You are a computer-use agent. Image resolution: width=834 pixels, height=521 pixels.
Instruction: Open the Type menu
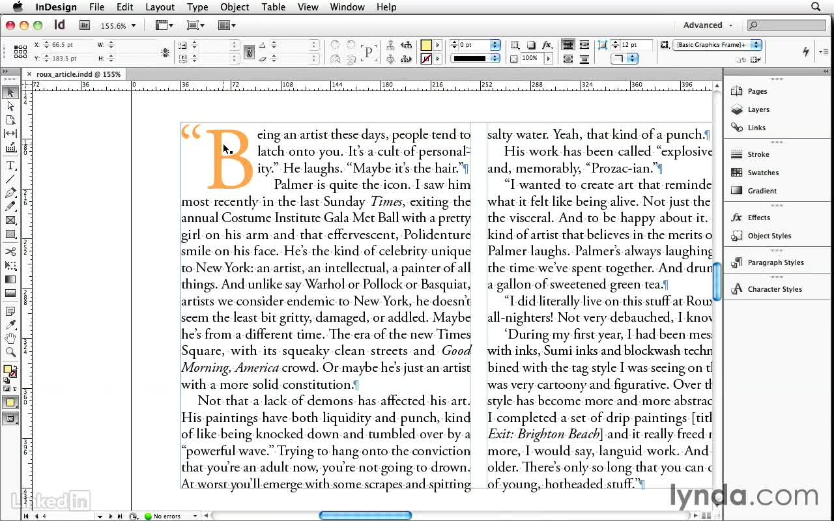(x=197, y=7)
